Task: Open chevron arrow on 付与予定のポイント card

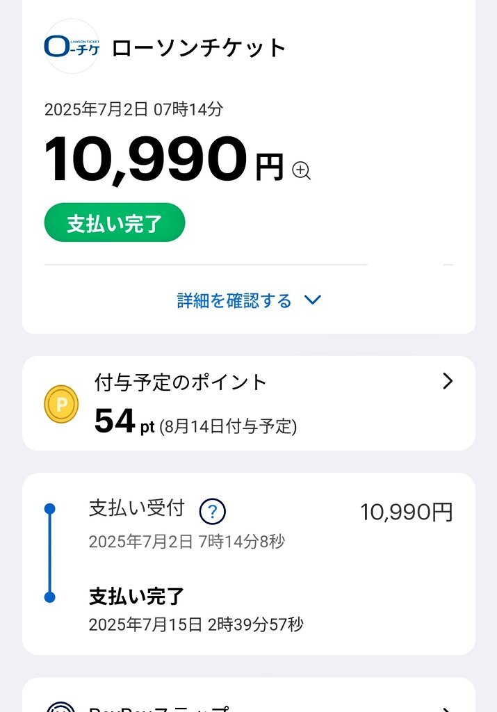Action: pyautogui.click(x=448, y=382)
